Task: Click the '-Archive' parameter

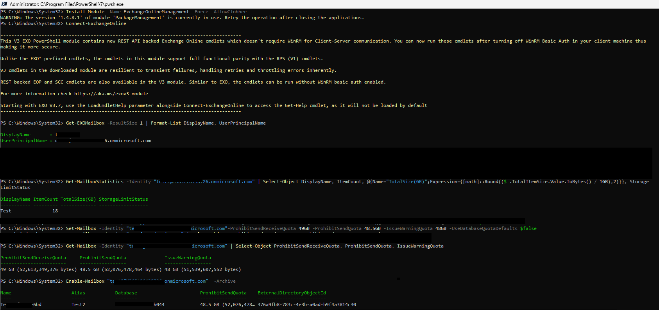Action: (x=225, y=281)
